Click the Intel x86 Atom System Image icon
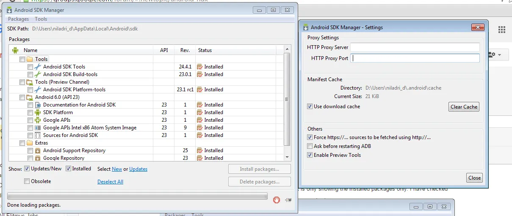 tap(38, 128)
